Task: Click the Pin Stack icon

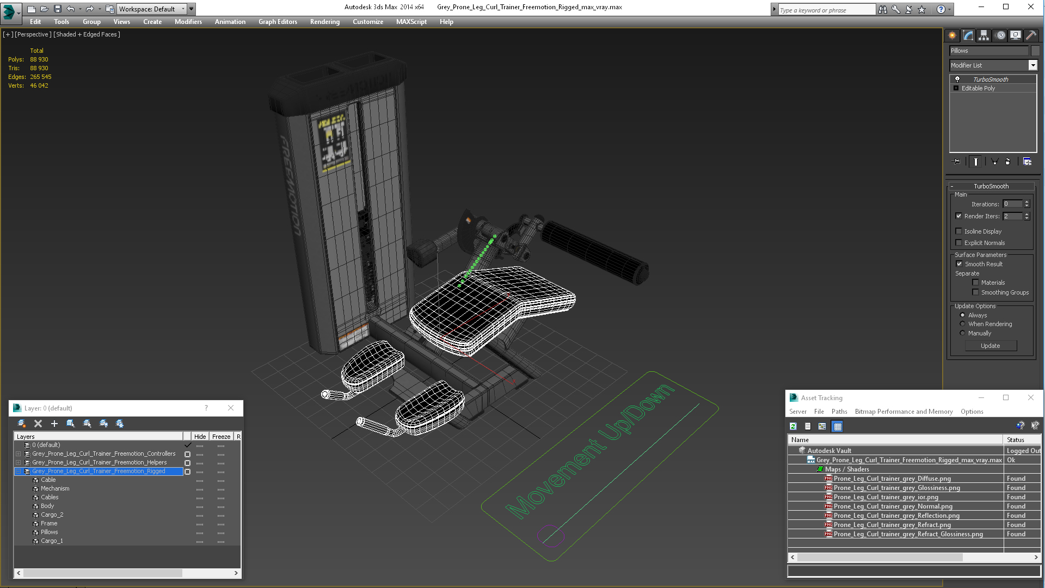Action: click(956, 162)
